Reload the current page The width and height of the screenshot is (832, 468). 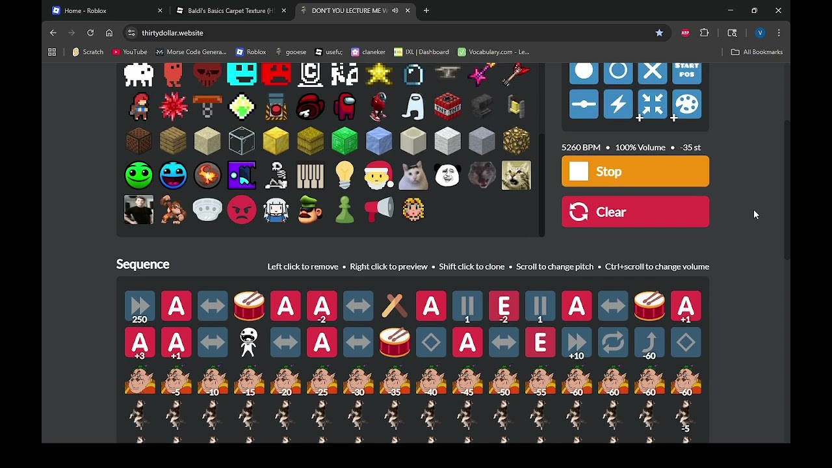point(90,32)
